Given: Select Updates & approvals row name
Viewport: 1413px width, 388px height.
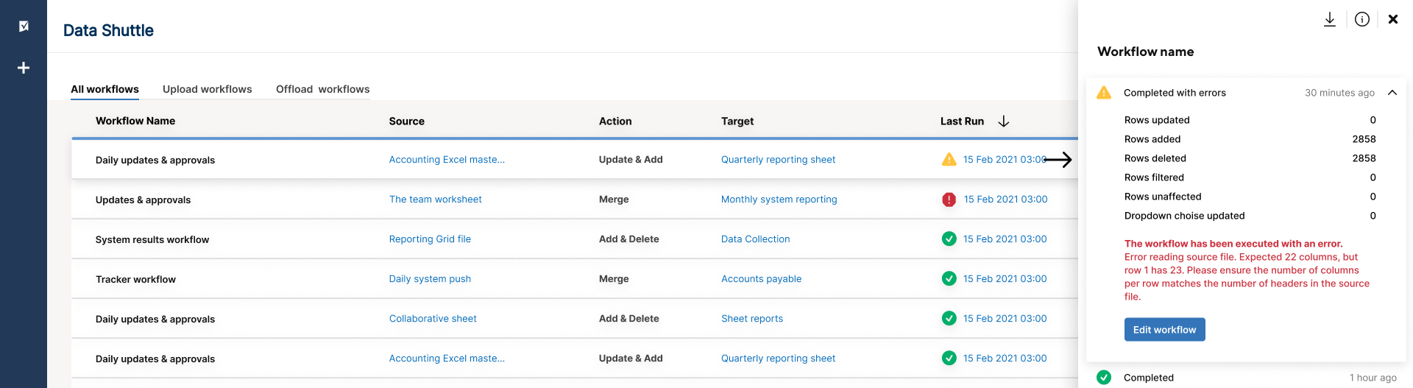Looking at the screenshot, I should 143,200.
